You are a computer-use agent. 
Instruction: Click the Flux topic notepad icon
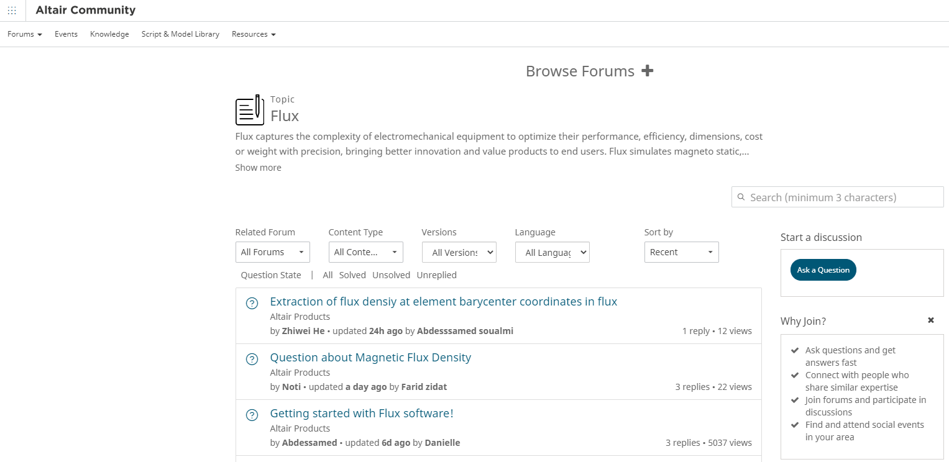249,110
